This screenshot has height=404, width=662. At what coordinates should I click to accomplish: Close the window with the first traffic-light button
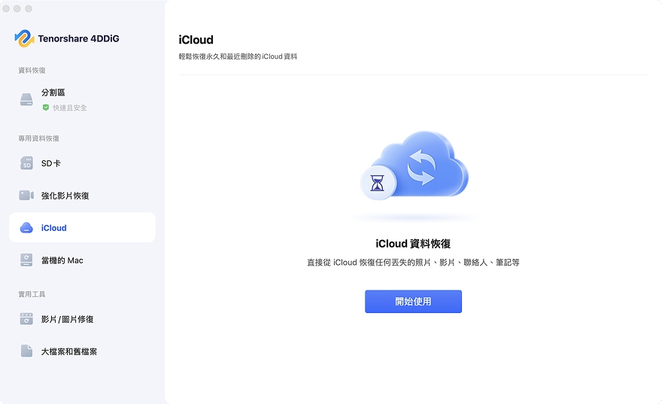pyautogui.click(x=6, y=8)
